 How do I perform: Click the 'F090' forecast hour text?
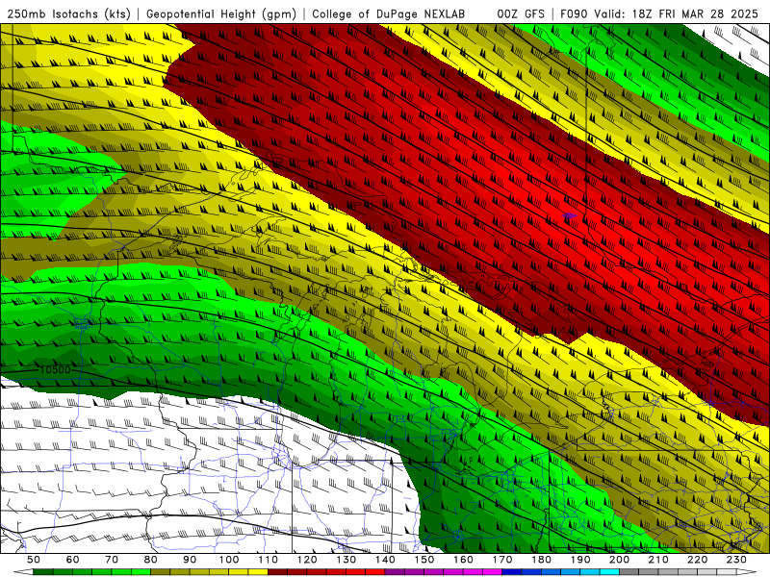tap(574, 13)
